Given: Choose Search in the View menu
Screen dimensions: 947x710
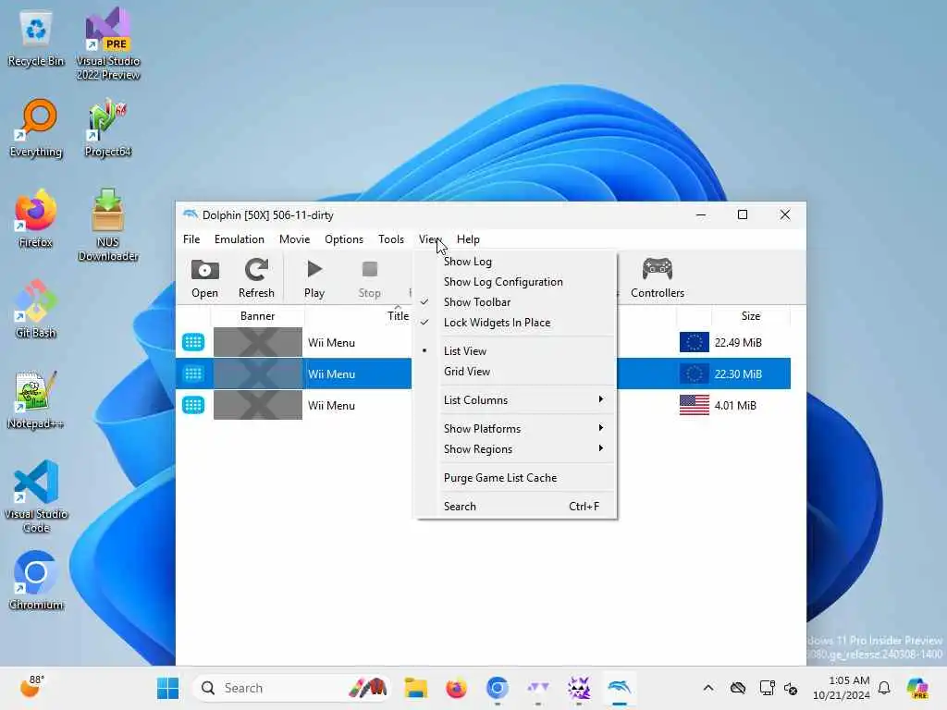Looking at the screenshot, I should pyautogui.click(x=516, y=507).
